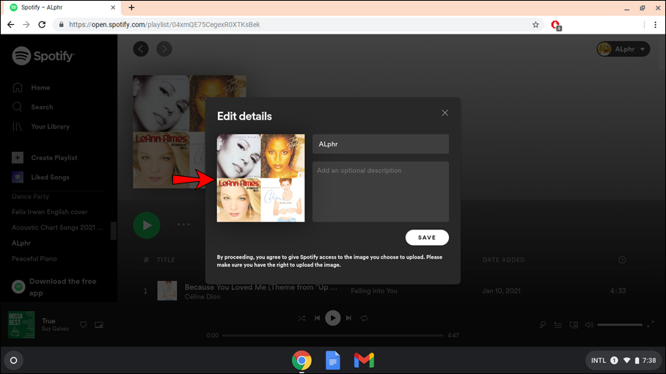666x374 pixels.
Task: Select the Dance Party playlist
Action: click(30, 196)
